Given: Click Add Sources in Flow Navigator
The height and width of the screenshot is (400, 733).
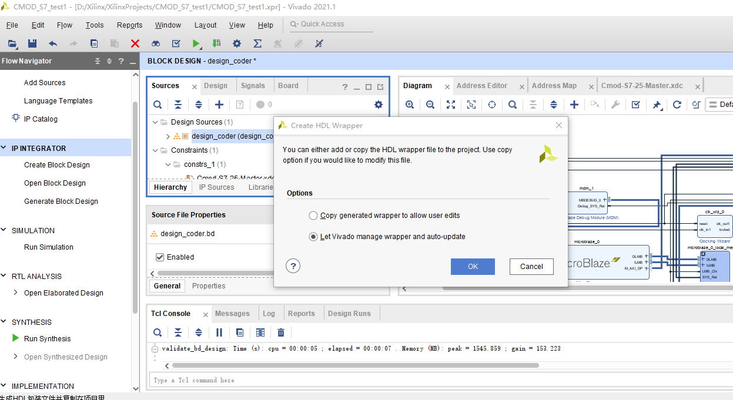Looking at the screenshot, I should point(45,83).
